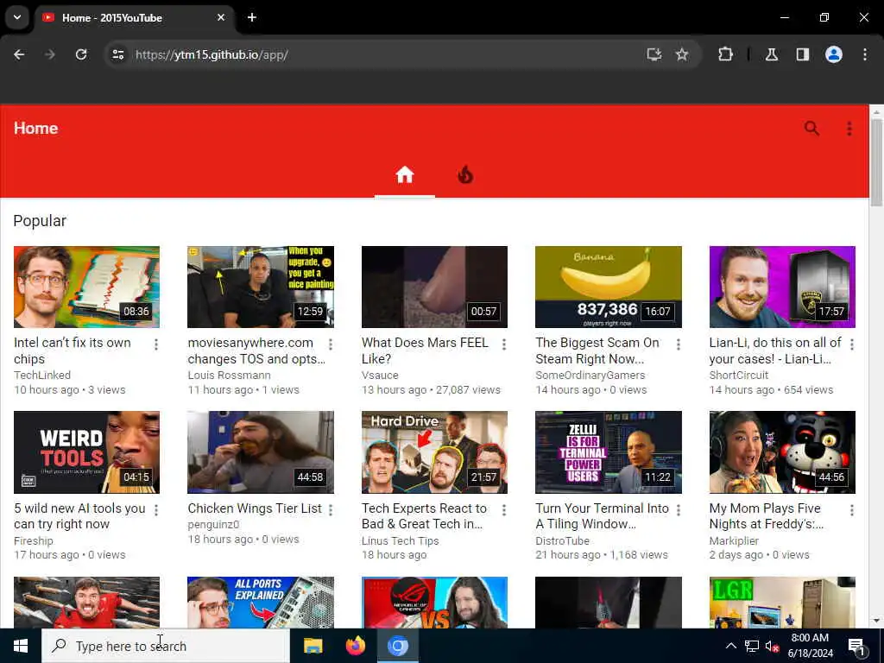884x663 pixels.
Task: Open the header's three-dot overflow menu
Action: pyautogui.click(x=849, y=129)
